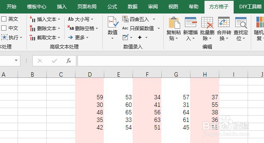Click the fx insert function icon

[x=69, y=61]
